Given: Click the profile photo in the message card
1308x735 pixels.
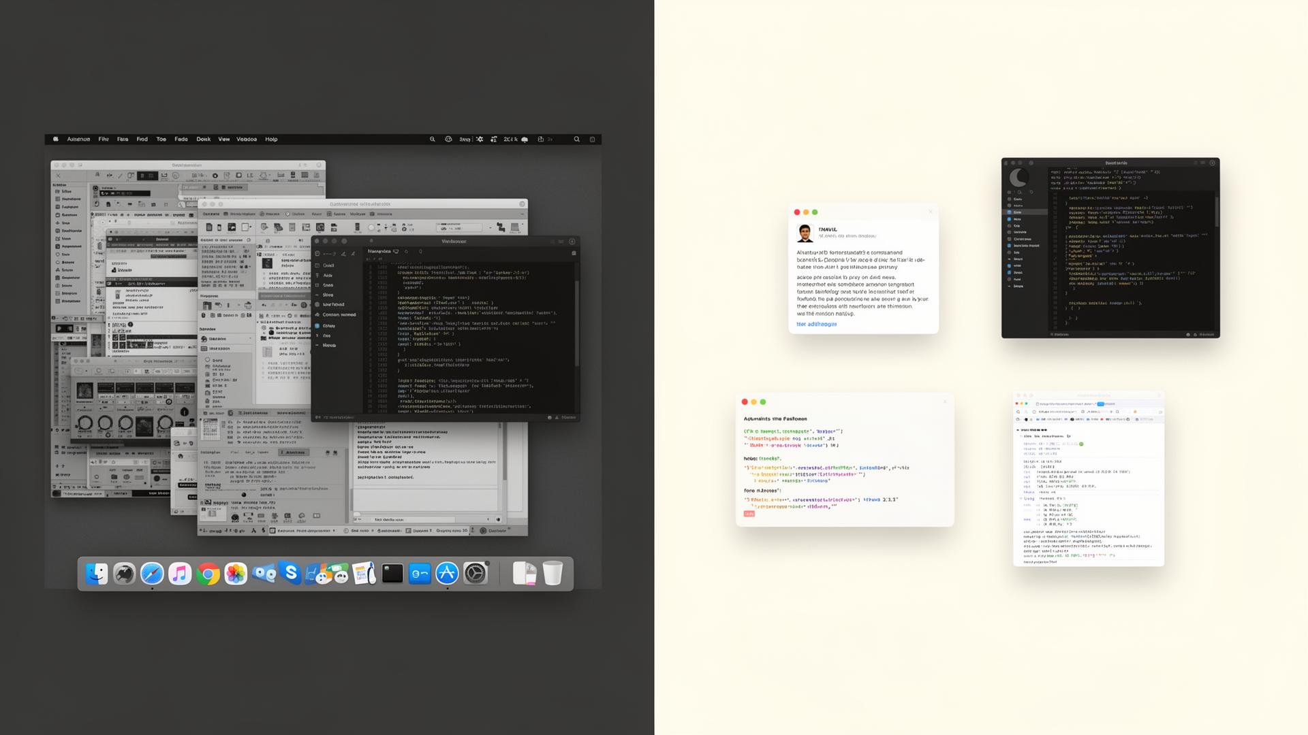Looking at the screenshot, I should tap(805, 233).
